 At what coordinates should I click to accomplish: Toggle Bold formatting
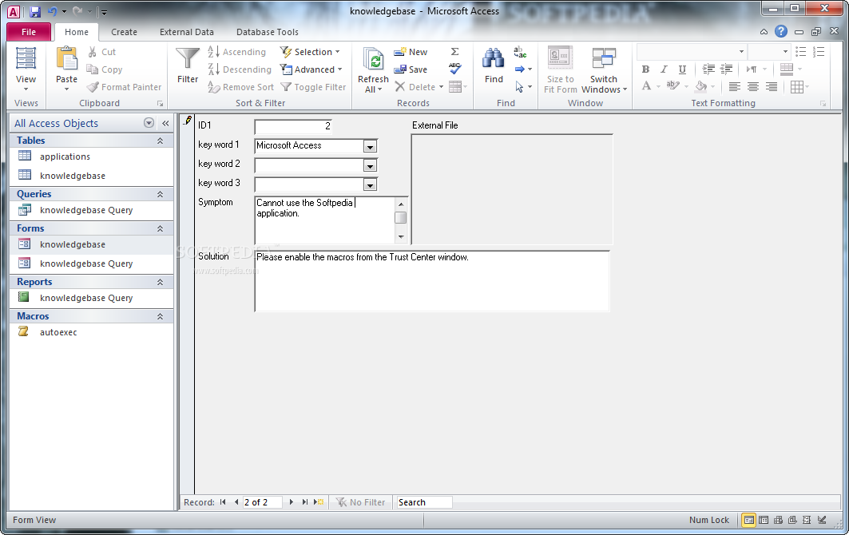tap(645, 69)
